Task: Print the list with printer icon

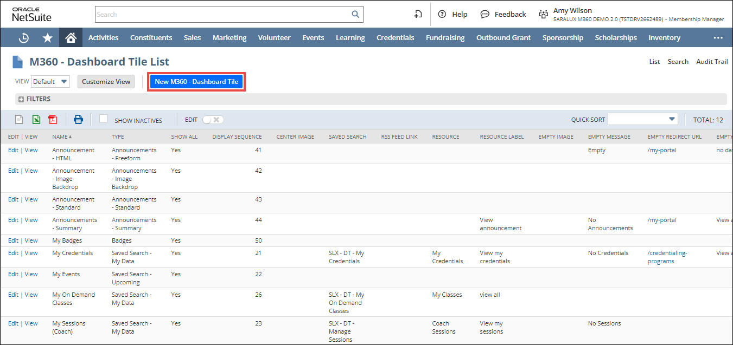Action: point(79,120)
